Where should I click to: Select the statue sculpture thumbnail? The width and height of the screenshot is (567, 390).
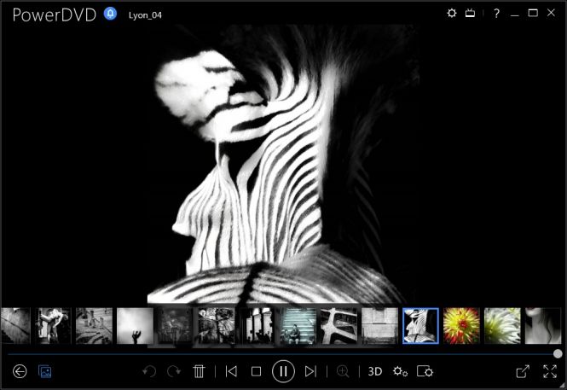53,326
